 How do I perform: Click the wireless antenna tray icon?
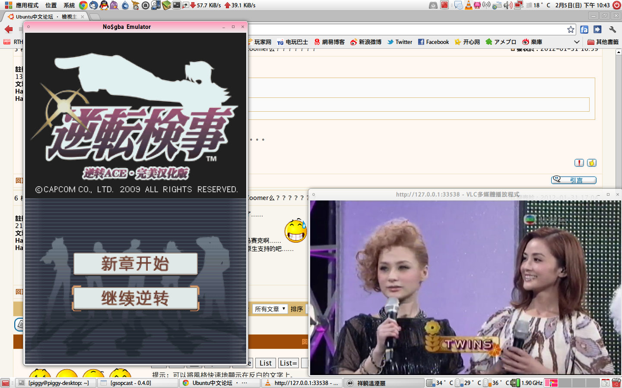tap(487, 5)
